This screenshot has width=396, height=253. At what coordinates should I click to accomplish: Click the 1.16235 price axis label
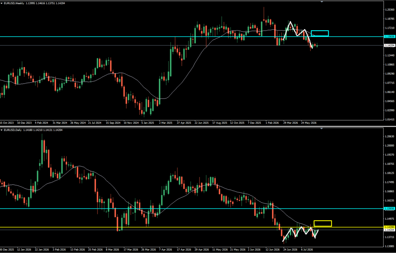pyautogui.click(x=390, y=200)
